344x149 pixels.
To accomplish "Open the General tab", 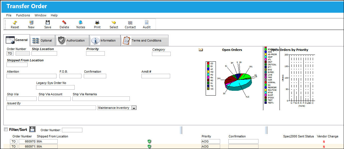I will (17, 40).
